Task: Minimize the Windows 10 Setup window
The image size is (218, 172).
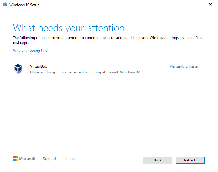Action: pyautogui.click(x=182, y=5)
